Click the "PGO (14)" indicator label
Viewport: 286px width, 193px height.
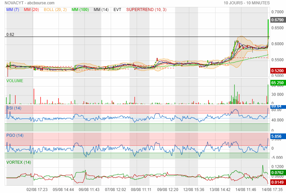(15, 135)
